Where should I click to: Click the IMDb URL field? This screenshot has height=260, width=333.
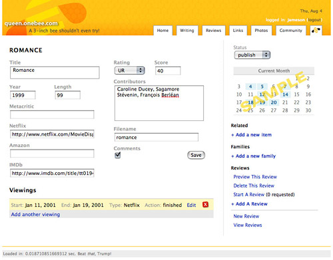52,173
